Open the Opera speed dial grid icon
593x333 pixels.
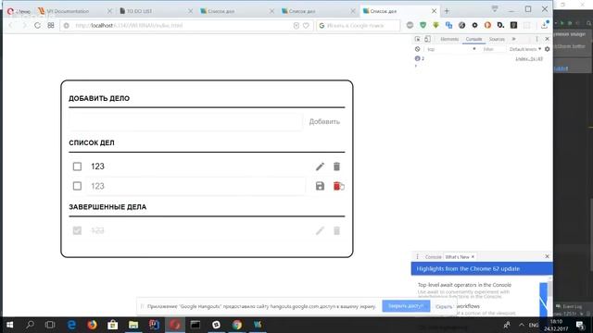[51, 25]
